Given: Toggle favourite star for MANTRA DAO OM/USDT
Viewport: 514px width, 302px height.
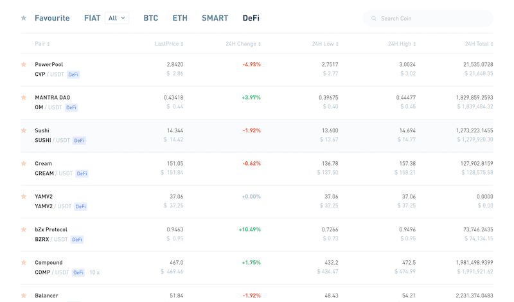Looking at the screenshot, I should pos(24,98).
